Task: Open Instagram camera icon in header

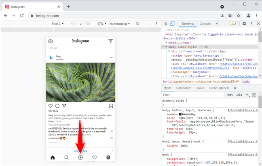Action: 51,41
